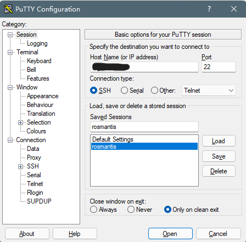Open the Serial category in the tree

point(34,175)
